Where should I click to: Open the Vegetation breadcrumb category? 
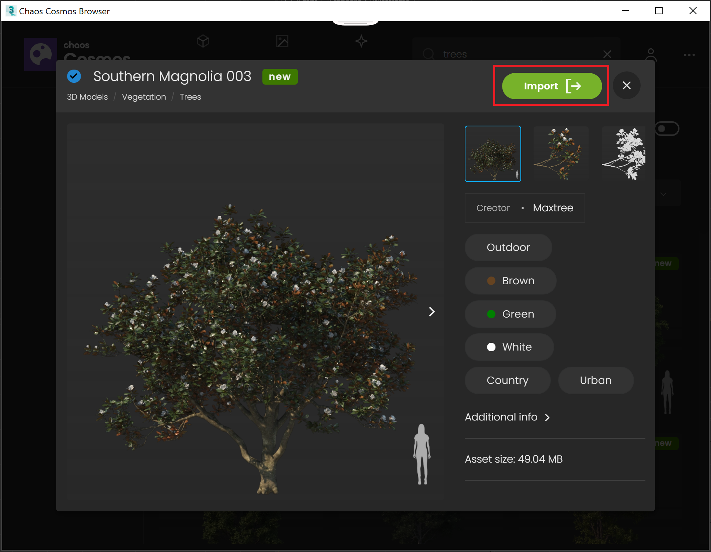[144, 97]
